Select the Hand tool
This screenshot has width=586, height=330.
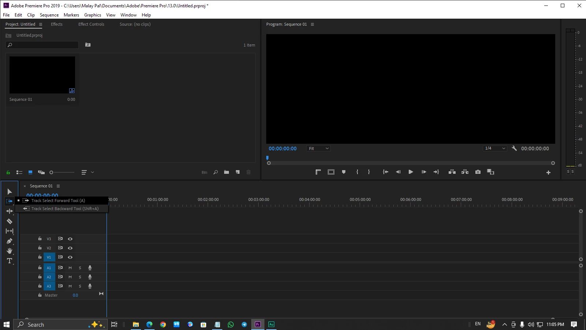10,251
